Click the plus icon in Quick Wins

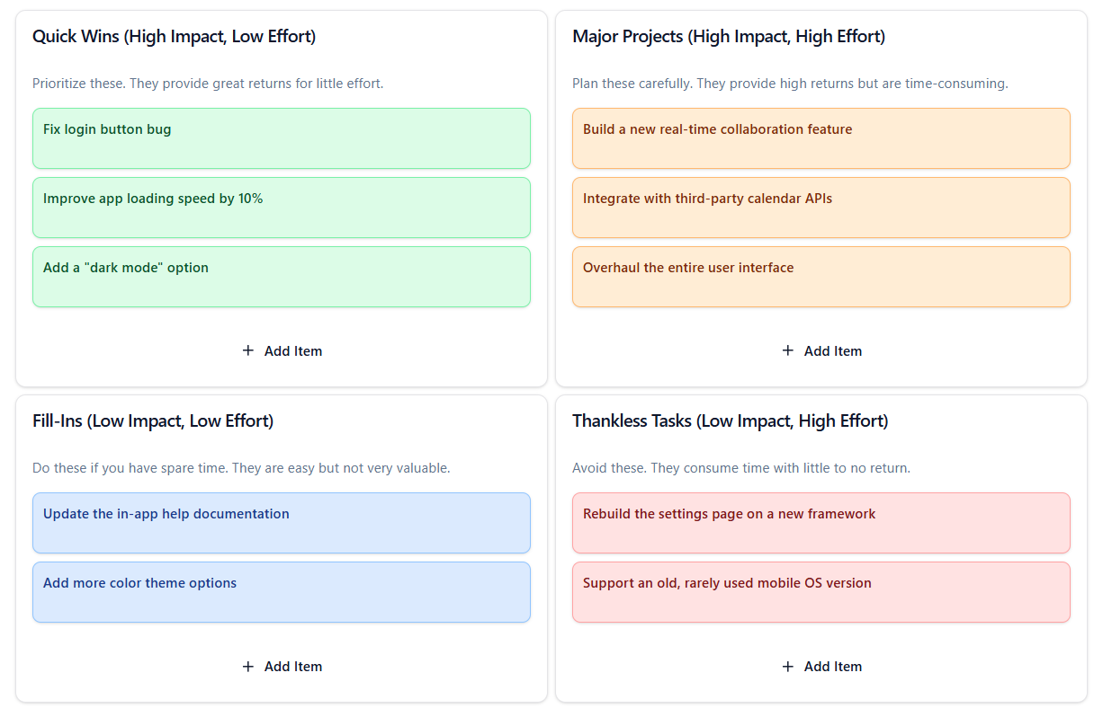pyautogui.click(x=248, y=350)
